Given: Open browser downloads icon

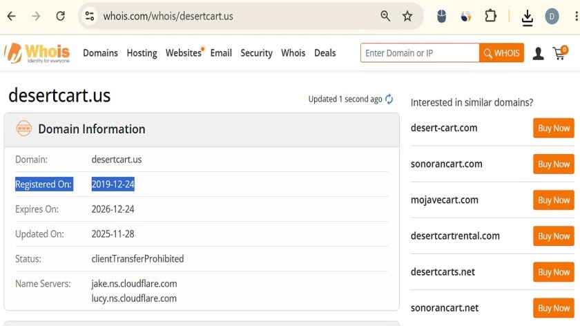Looking at the screenshot, I should click(527, 17).
